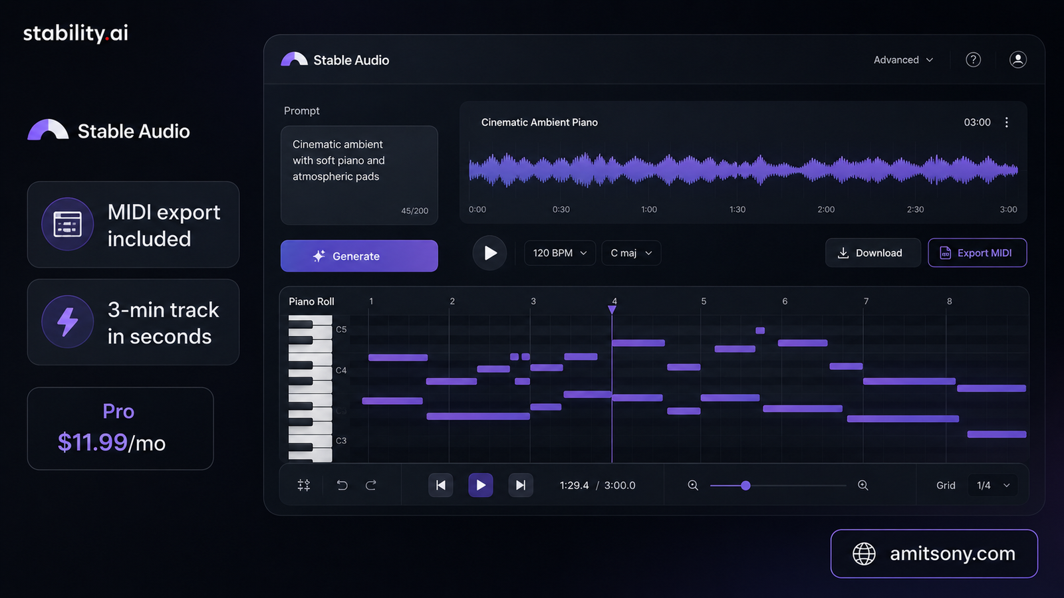Image resolution: width=1064 pixels, height=598 pixels.
Task: Click the zoom in magnifier icon
Action: point(863,485)
